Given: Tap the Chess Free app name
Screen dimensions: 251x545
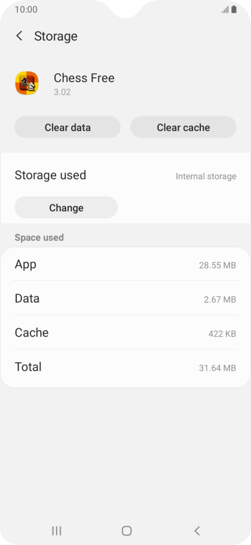Looking at the screenshot, I should coord(84,78).
